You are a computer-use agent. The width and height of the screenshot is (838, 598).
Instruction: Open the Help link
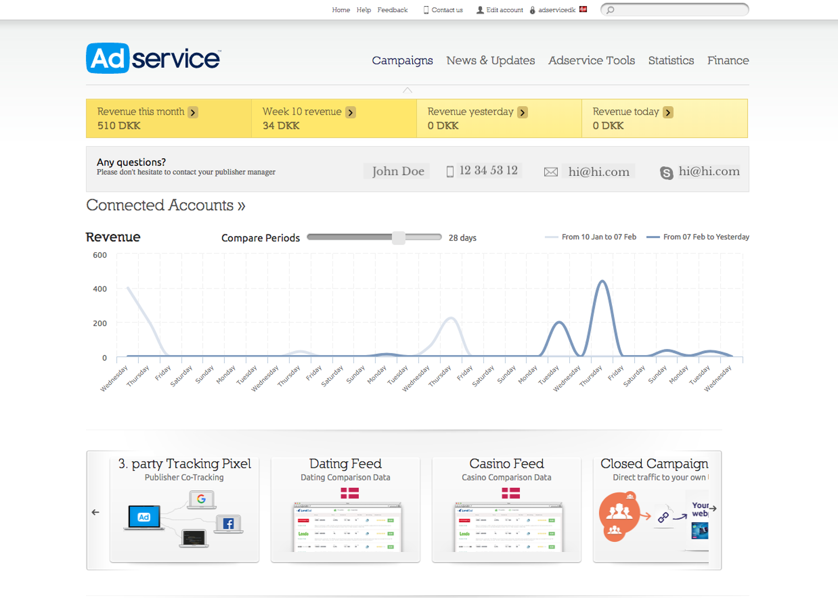click(364, 10)
